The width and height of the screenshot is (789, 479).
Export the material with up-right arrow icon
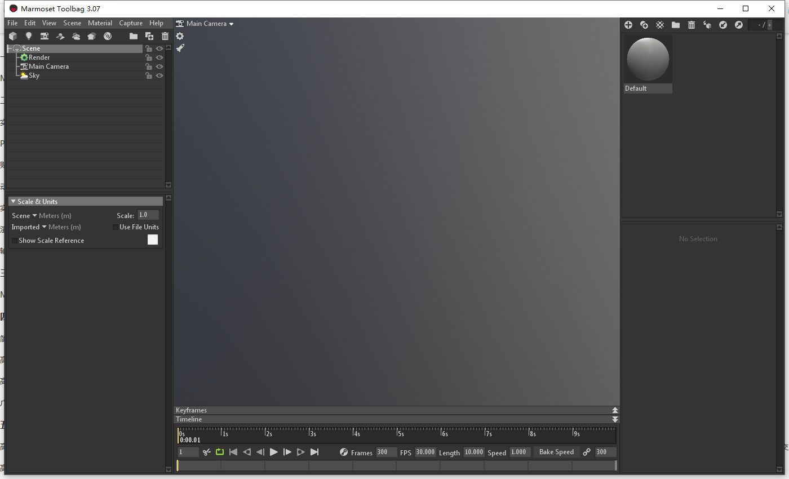pos(739,25)
